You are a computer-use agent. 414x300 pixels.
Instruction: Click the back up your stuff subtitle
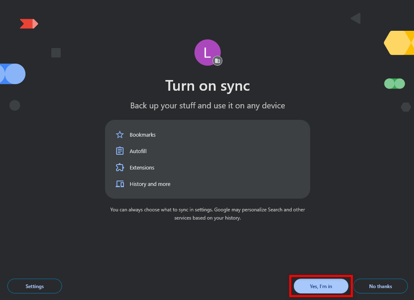pyautogui.click(x=207, y=105)
